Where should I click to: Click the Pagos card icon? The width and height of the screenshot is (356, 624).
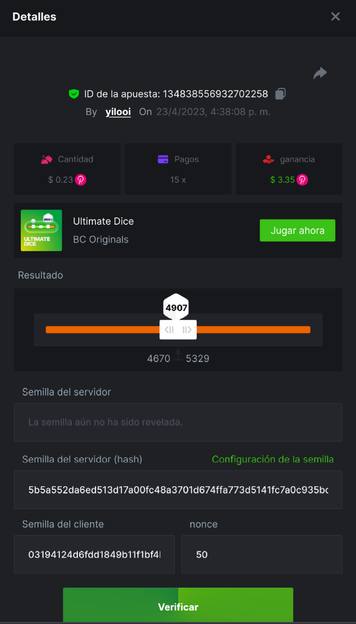click(163, 160)
